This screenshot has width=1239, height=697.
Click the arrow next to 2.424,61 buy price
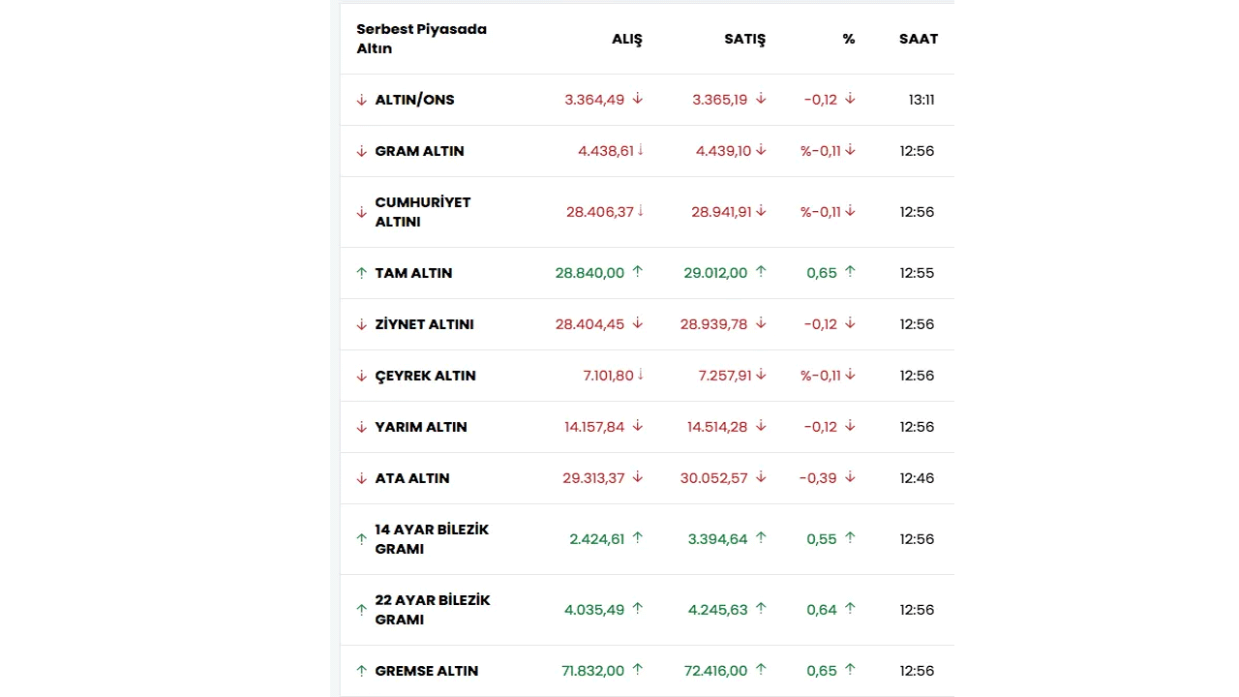[638, 538]
